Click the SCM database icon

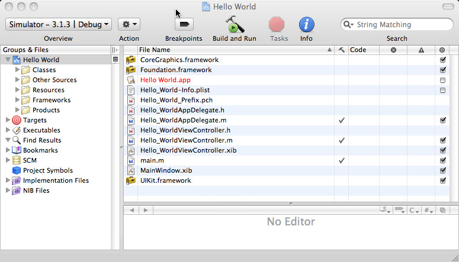click(x=17, y=160)
